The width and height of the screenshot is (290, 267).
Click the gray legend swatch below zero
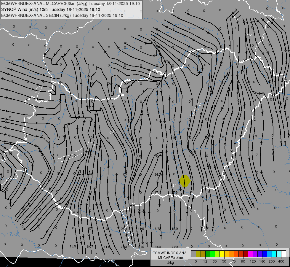click(194, 254)
